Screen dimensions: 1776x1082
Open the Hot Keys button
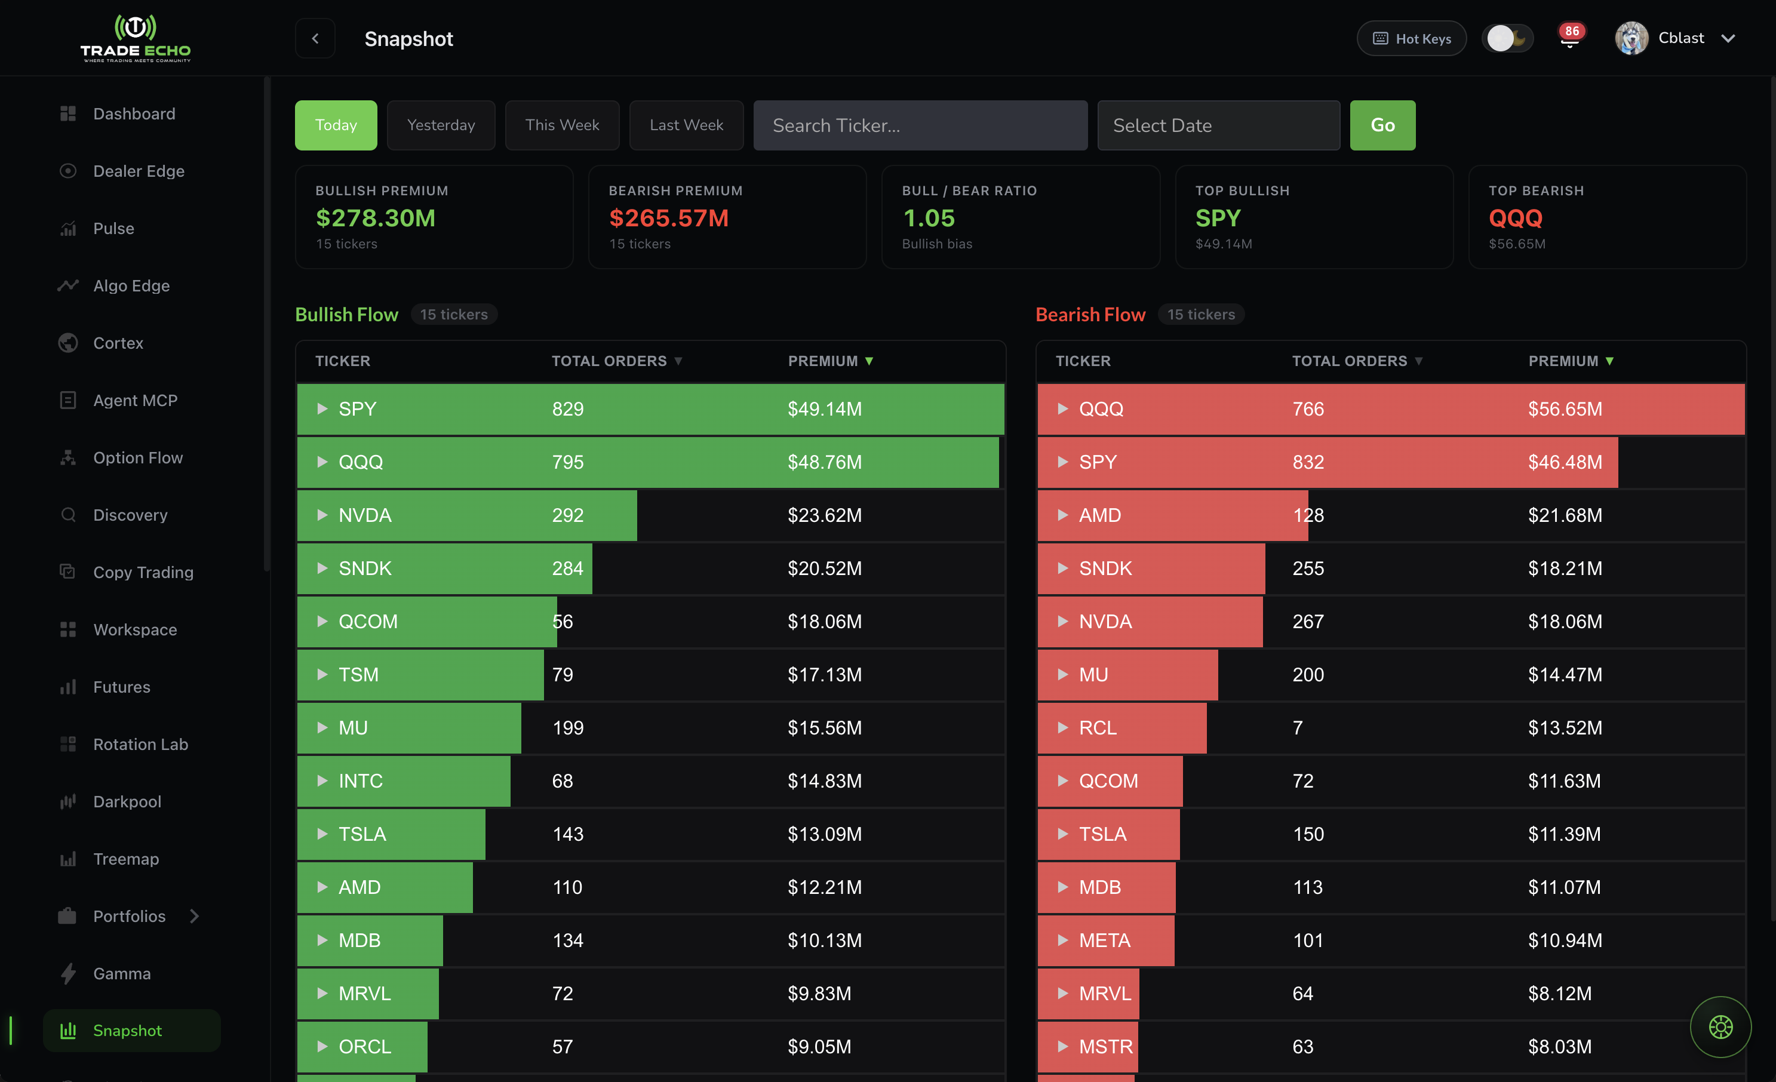[1411, 38]
